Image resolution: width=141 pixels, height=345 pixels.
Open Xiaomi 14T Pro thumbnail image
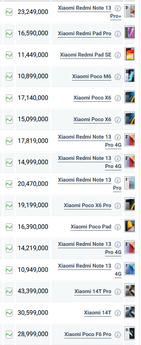[x=129, y=290]
